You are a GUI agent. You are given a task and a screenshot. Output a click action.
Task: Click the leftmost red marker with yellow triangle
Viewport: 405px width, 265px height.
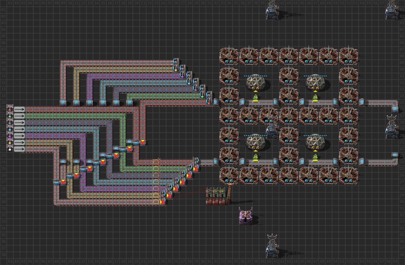tap(63, 182)
